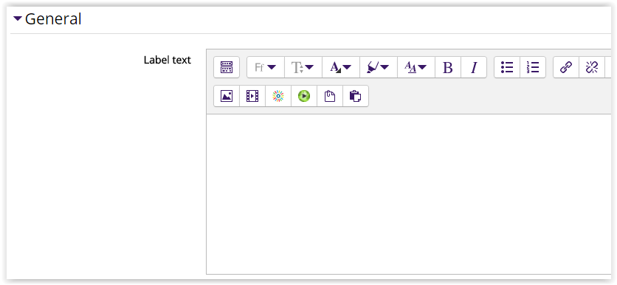This screenshot has height=285, width=617.
Task: Open the font size dropdown
Action: point(303,67)
